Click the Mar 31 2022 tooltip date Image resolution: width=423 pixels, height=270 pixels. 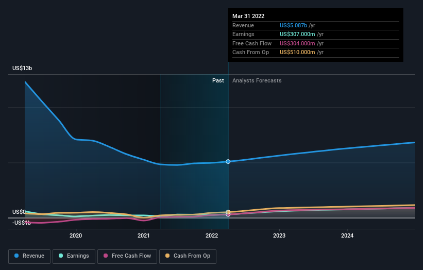[248, 16]
